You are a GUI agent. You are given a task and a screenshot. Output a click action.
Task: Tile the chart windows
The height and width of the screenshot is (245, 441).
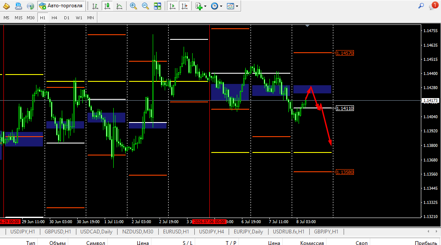tap(157, 6)
